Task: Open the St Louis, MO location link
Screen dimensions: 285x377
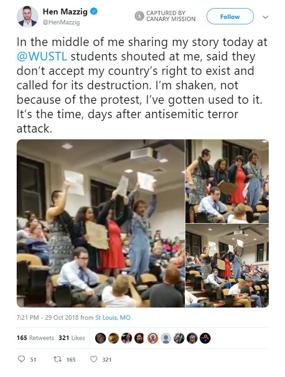Action: point(113,317)
